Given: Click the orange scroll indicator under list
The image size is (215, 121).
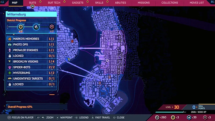Looking at the screenshot, I should tap(52, 95).
